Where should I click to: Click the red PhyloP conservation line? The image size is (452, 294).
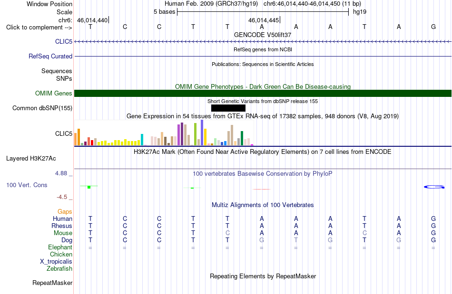coord(262,190)
